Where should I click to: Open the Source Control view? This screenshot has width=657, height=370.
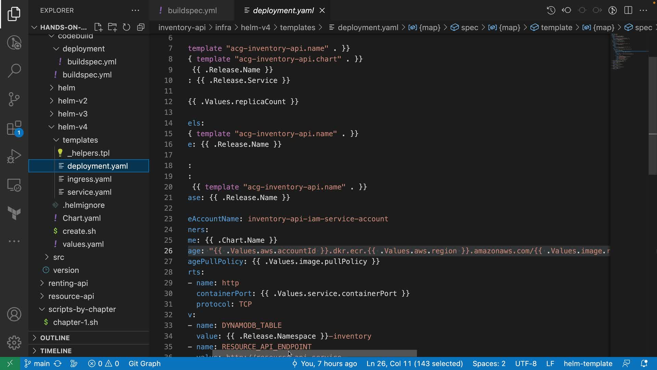(x=14, y=99)
